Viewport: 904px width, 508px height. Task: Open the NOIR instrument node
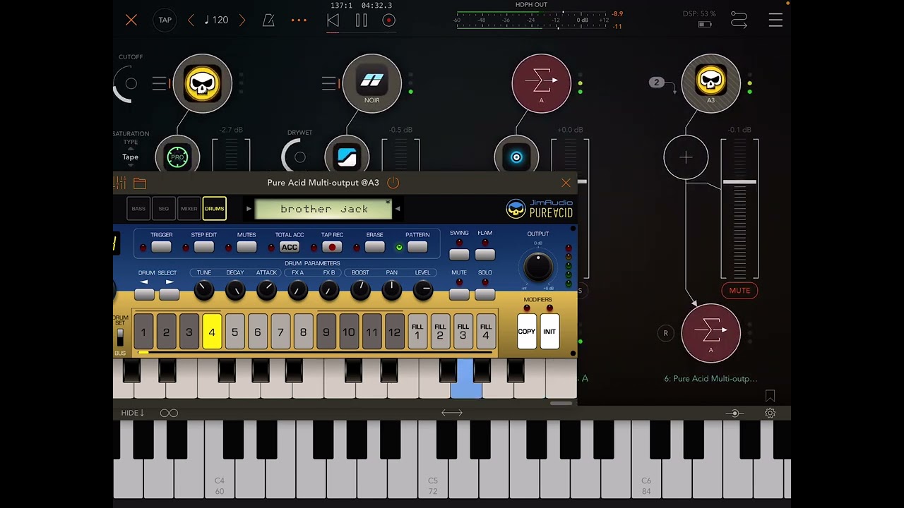(x=371, y=83)
